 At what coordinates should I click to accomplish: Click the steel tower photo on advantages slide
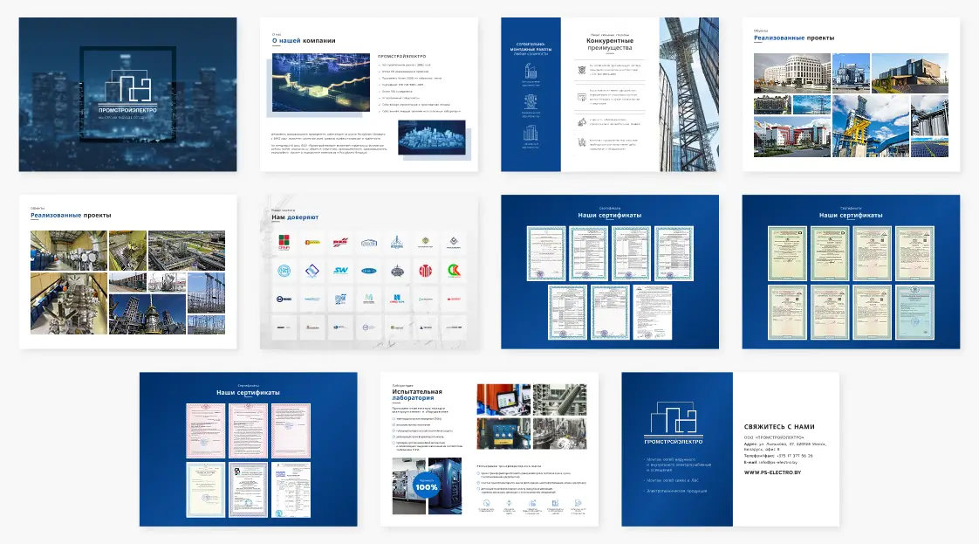pos(689,94)
